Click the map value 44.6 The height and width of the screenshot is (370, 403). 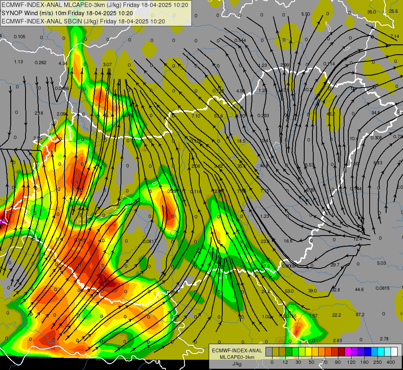(359, 290)
